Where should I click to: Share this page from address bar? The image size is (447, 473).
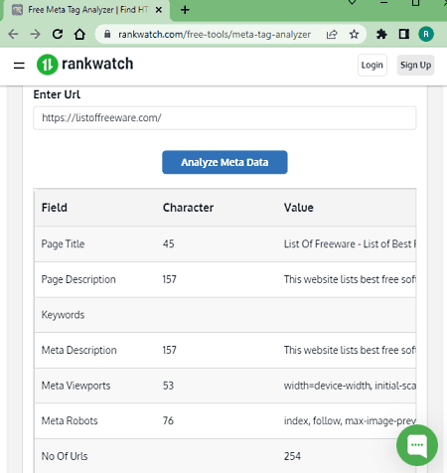coord(332,34)
